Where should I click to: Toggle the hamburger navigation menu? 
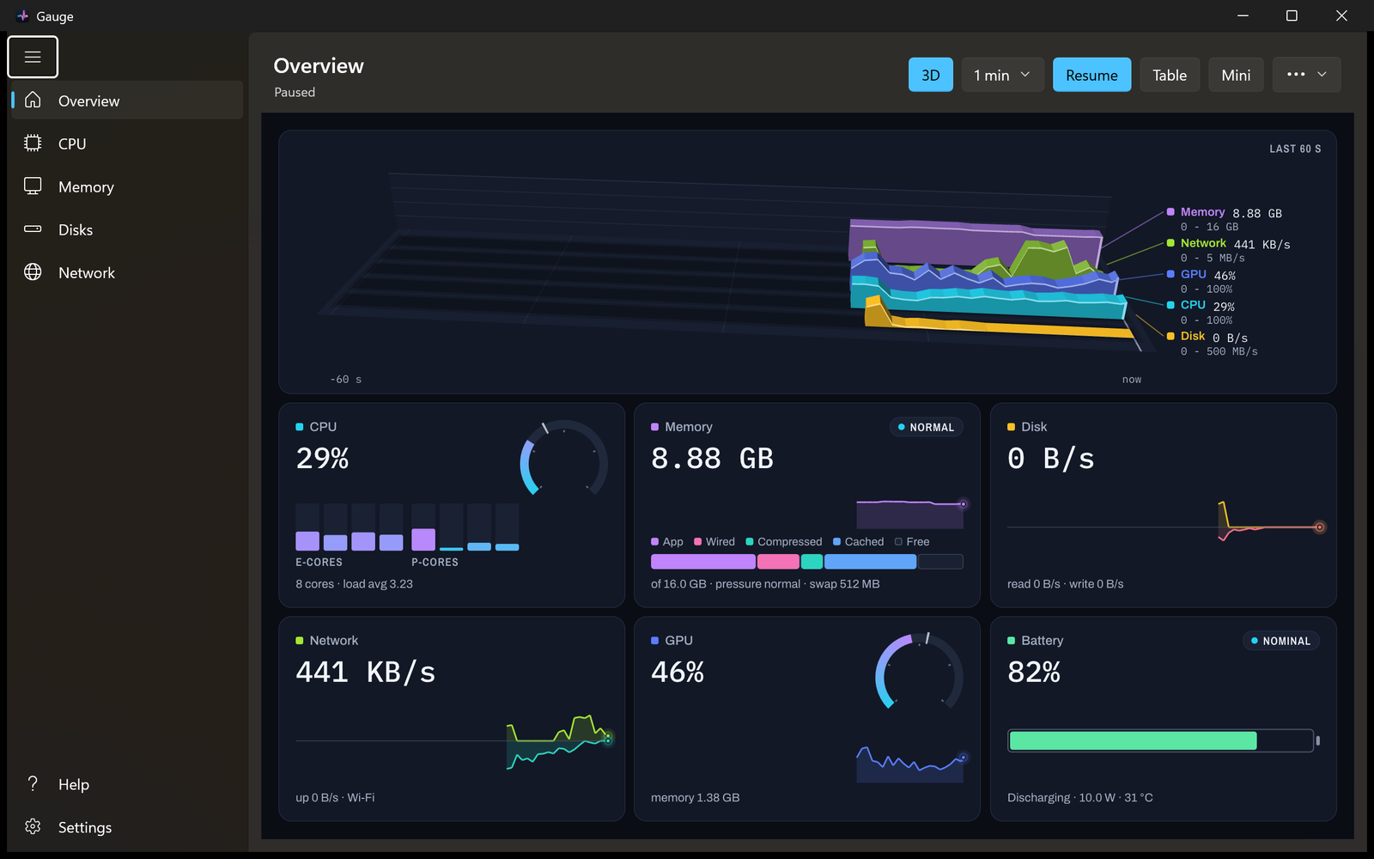pyautogui.click(x=33, y=57)
